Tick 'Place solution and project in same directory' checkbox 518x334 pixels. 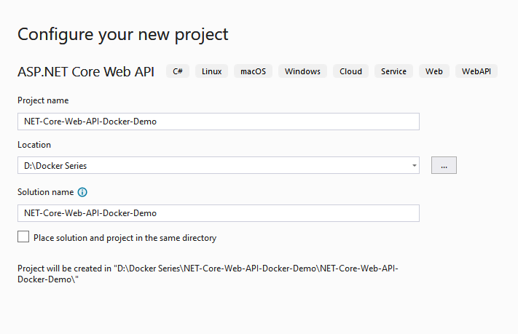point(23,236)
